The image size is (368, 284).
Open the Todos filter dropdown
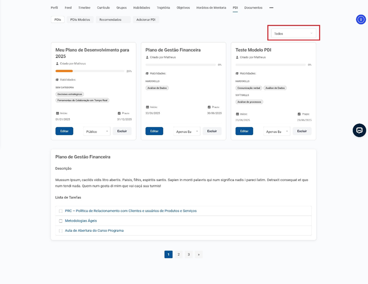(x=293, y=34)
